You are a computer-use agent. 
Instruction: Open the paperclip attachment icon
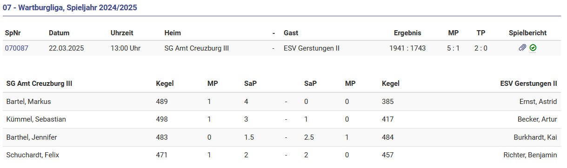tap(522, 47)
